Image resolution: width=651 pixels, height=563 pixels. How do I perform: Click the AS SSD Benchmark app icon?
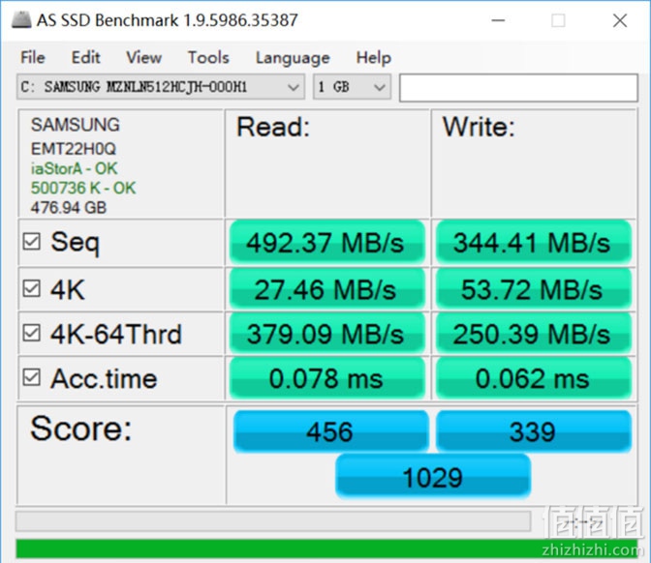point(21,20)
